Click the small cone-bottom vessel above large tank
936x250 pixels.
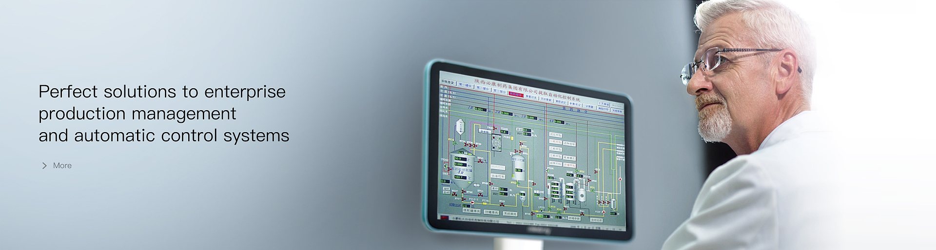click(459, 127)
